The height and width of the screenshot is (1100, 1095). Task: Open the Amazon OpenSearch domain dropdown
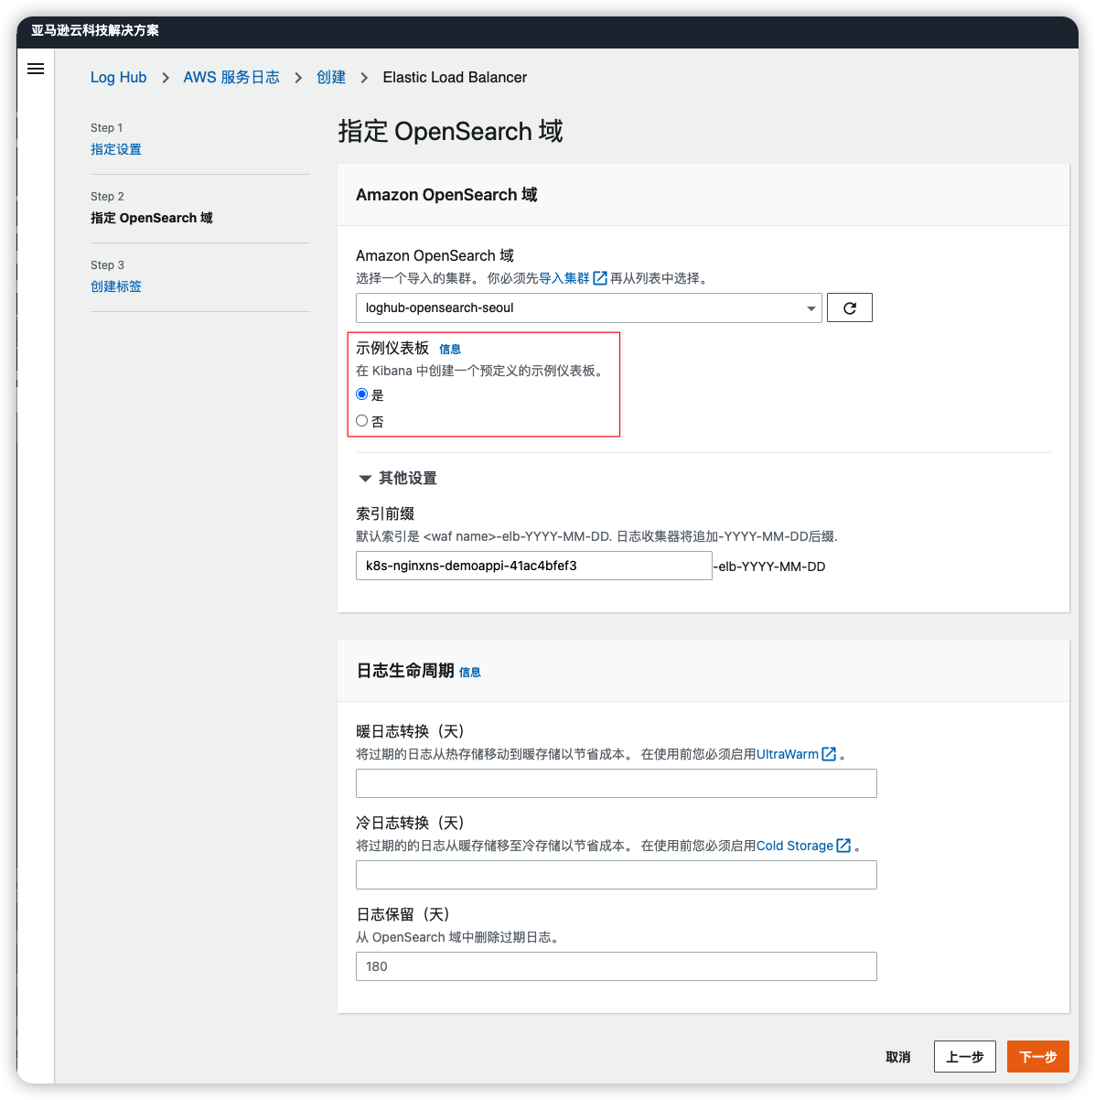coord(589,307)
